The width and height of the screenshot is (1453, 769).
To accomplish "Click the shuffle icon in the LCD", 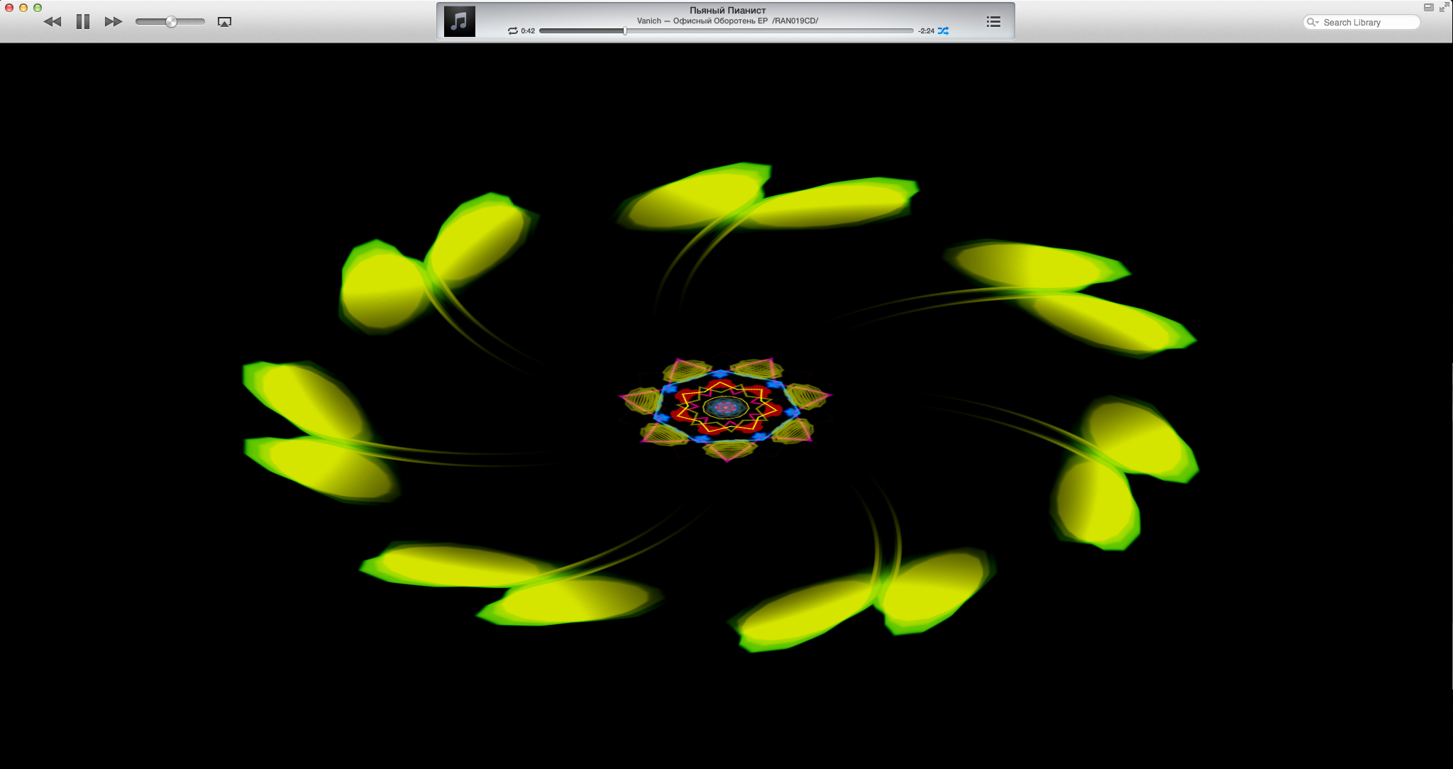I will click(943, 31).
